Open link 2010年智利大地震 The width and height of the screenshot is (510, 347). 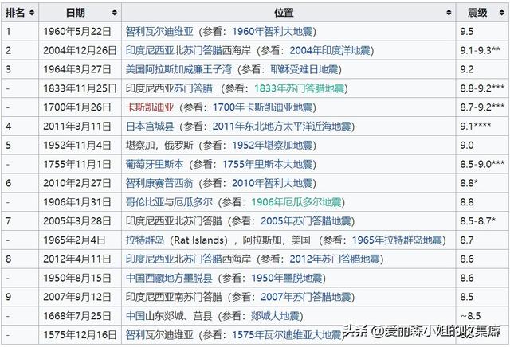272,183
